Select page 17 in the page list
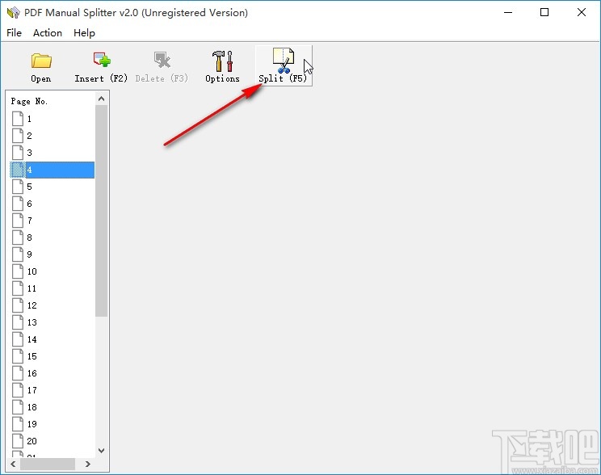The image size is (601, 475). (x=53, y=390)
